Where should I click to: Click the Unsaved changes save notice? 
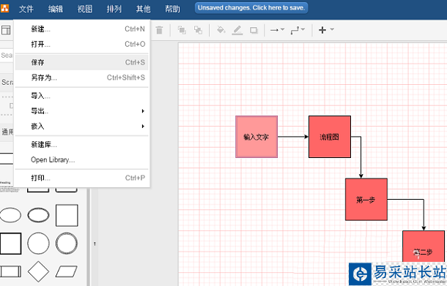coord(251,8)
